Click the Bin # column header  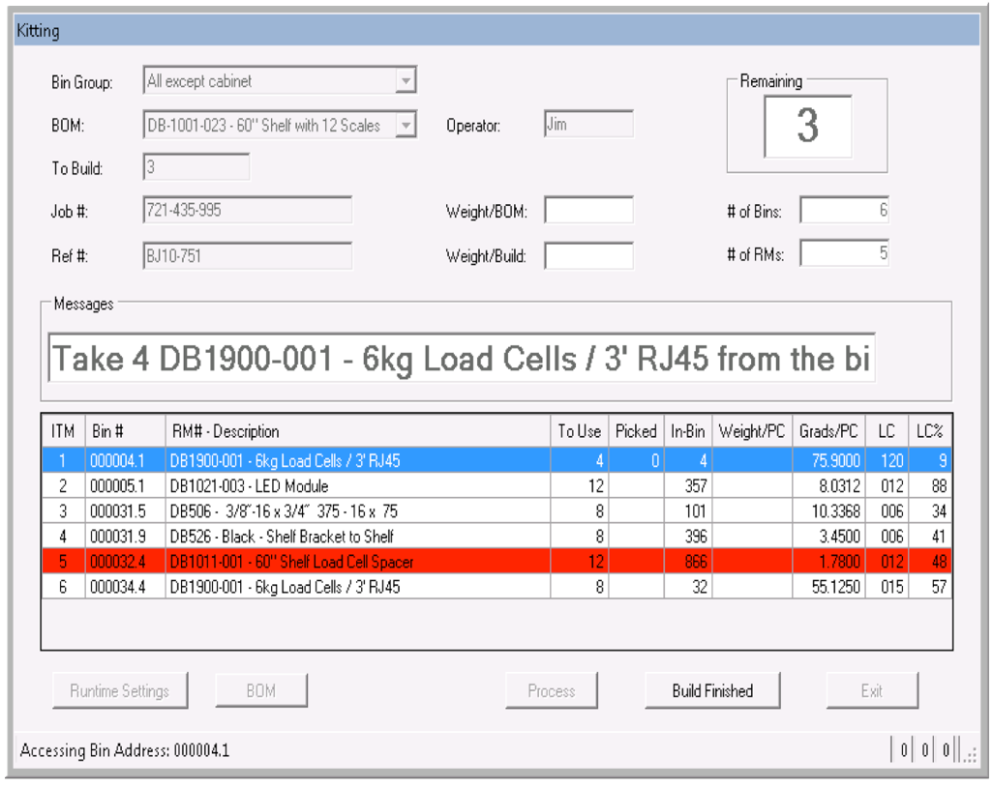pyautogui.click(x=126, y=431)
